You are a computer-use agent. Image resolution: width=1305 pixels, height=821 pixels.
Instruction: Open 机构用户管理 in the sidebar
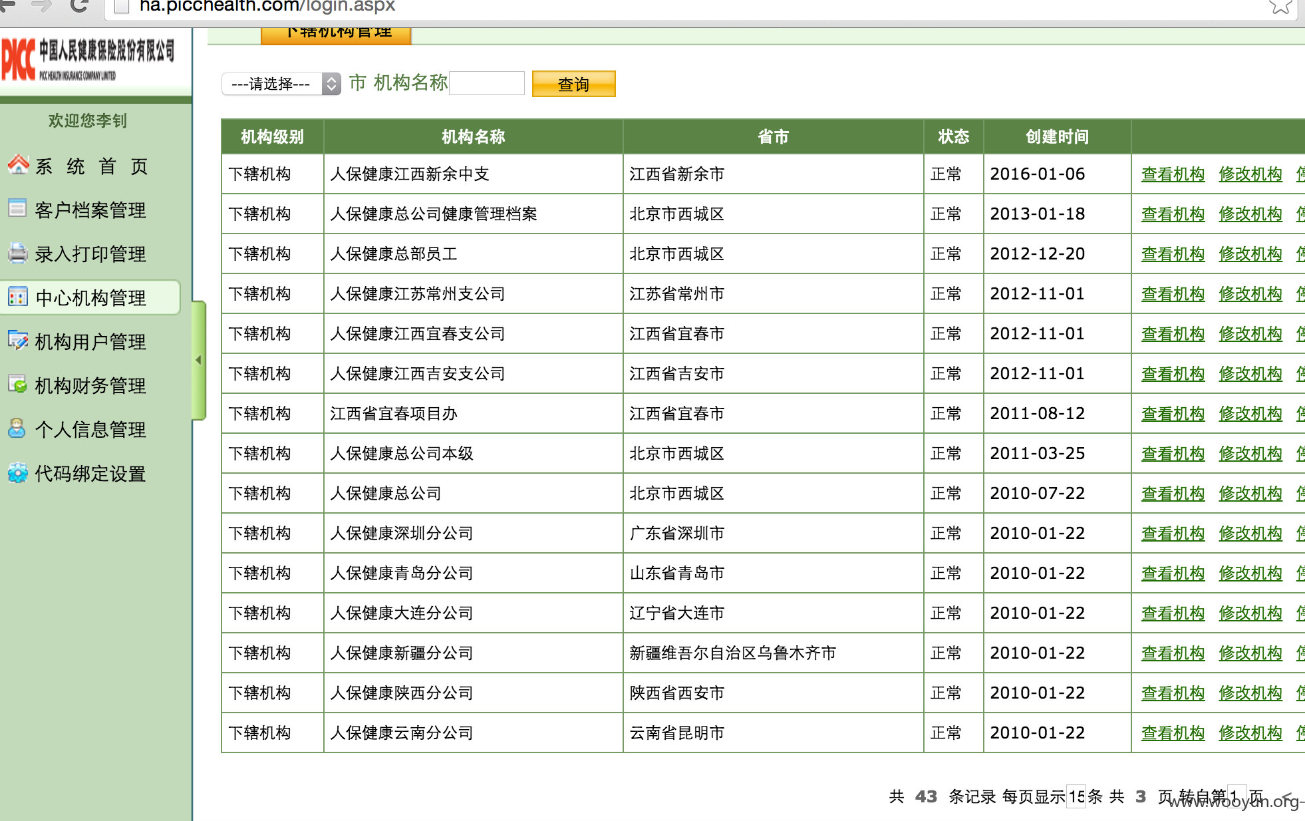(x=90, y=342)
